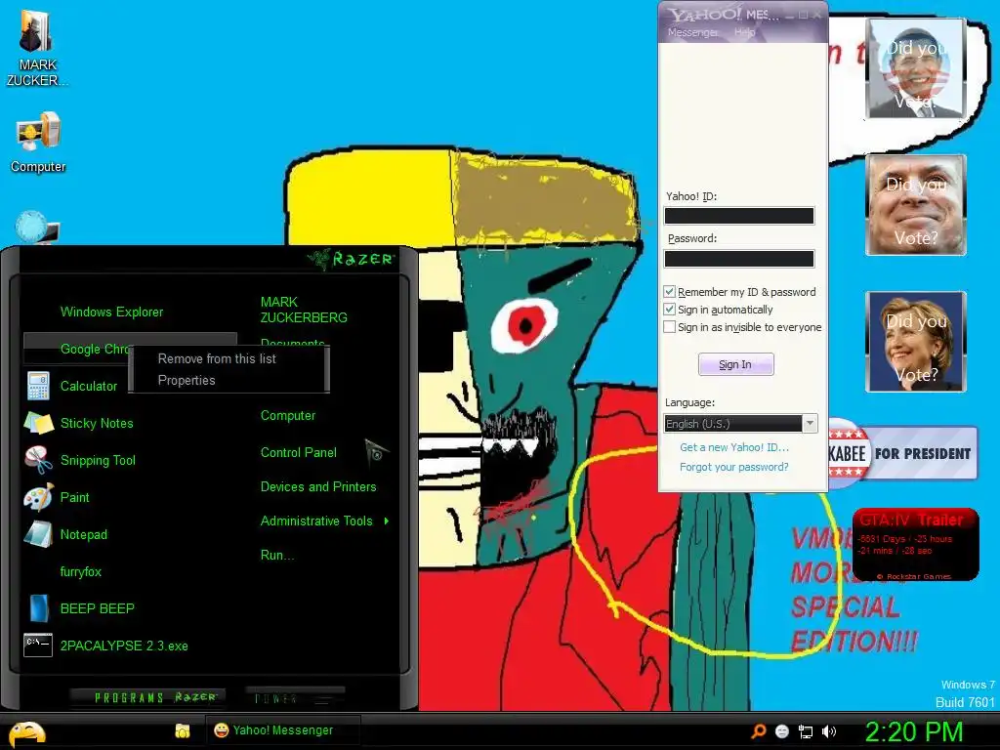Open the Messenger menu in Yahoo window
Image resolution: width=1000 pixels, height=750 pixels.
[692, 32]
